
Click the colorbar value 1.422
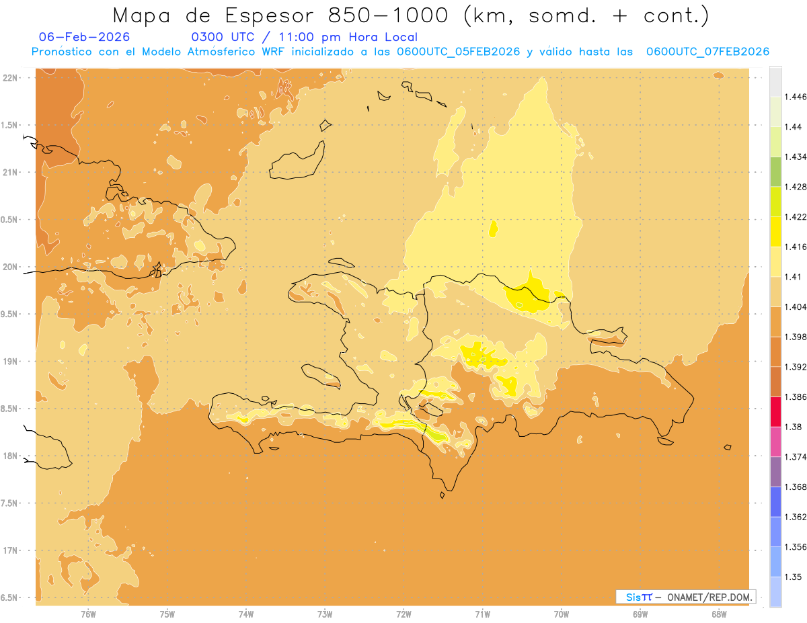tap(797, 216)
